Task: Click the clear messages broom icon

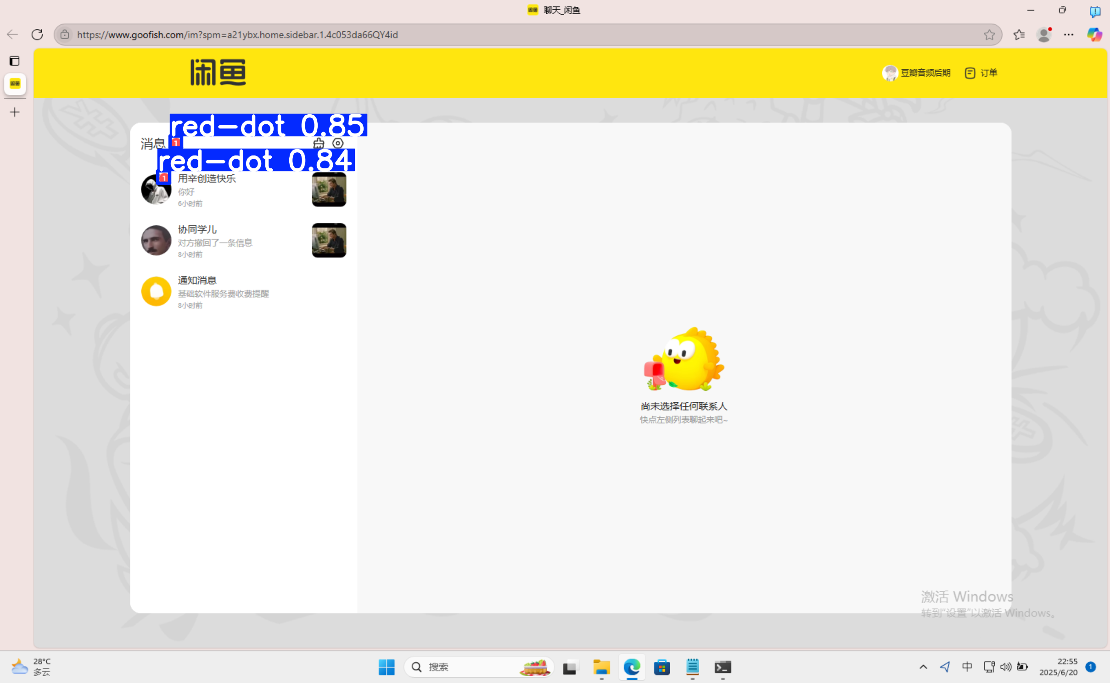Action: click(x=319, y=144)
